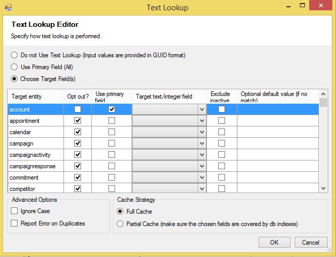336x257 pixels.
Task: Select Choose Target Field(s) radio button
Action: pyautogui.click(x=14, y=79)
